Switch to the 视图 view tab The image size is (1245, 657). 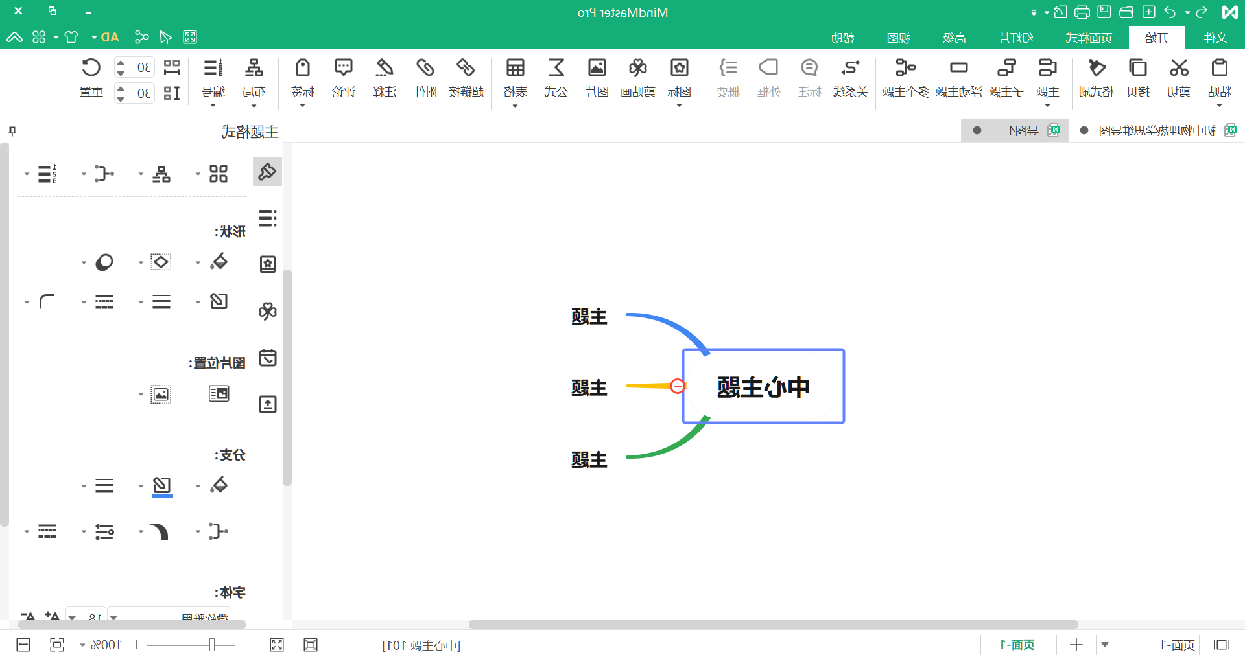pos(899,38)
